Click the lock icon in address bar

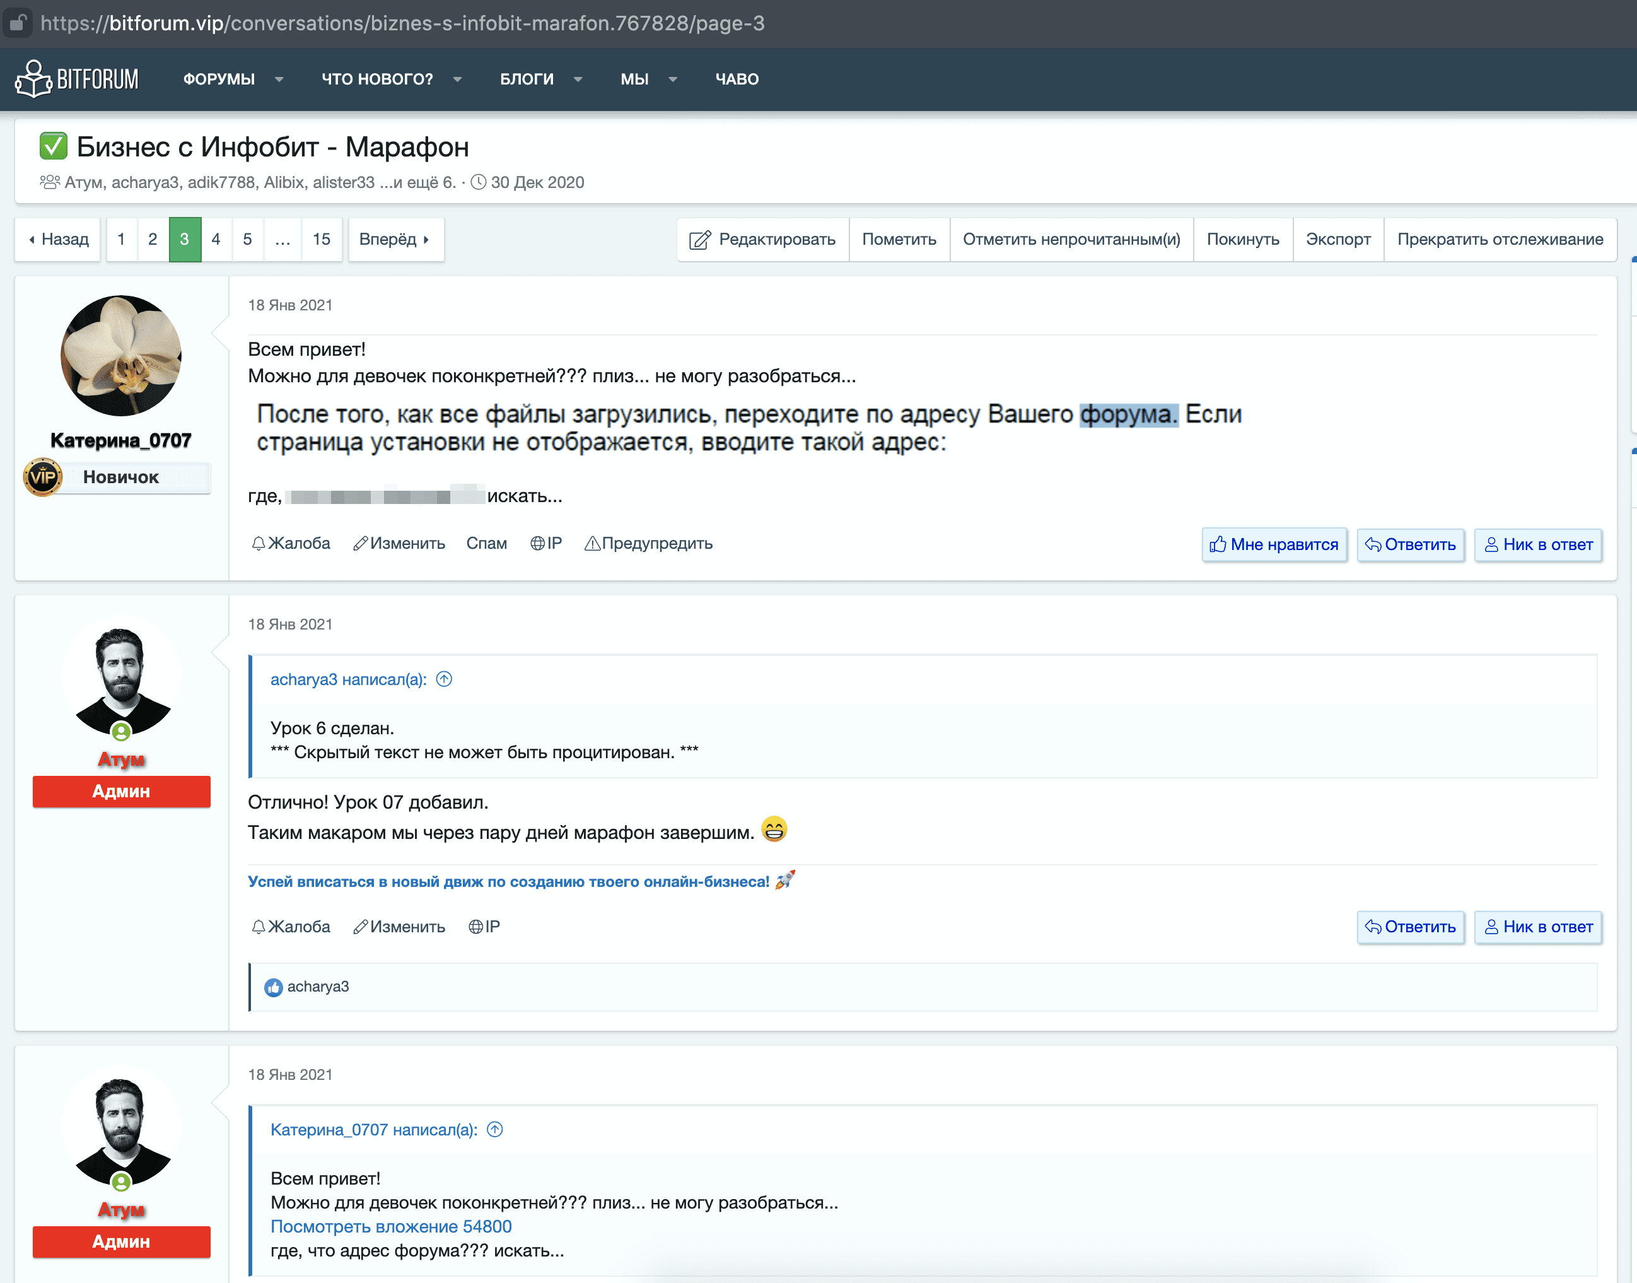[x=16, y=23]
